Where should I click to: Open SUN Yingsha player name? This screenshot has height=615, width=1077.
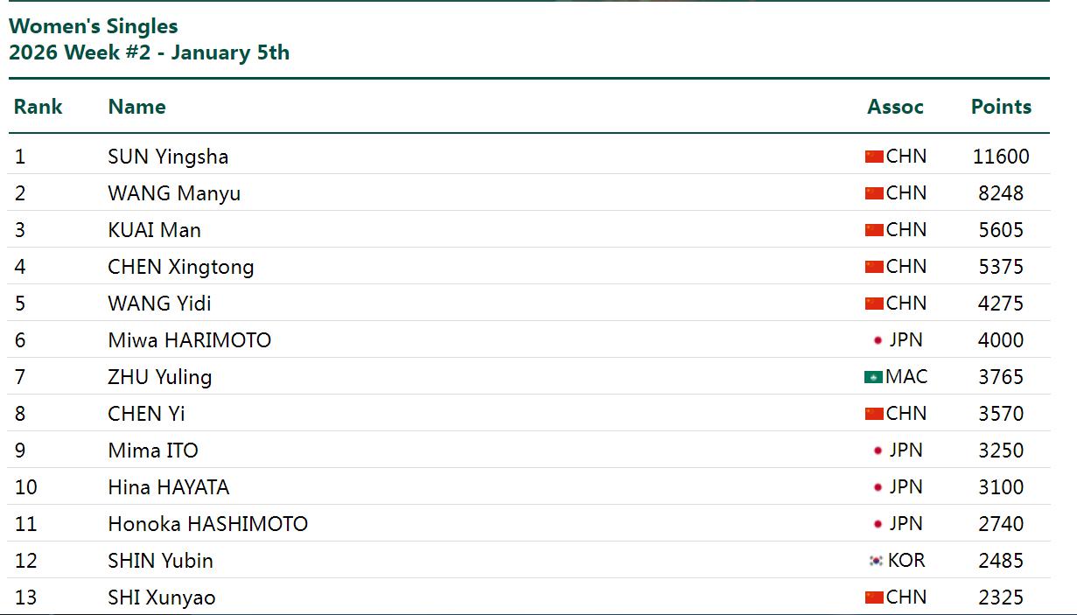[168, 157]
